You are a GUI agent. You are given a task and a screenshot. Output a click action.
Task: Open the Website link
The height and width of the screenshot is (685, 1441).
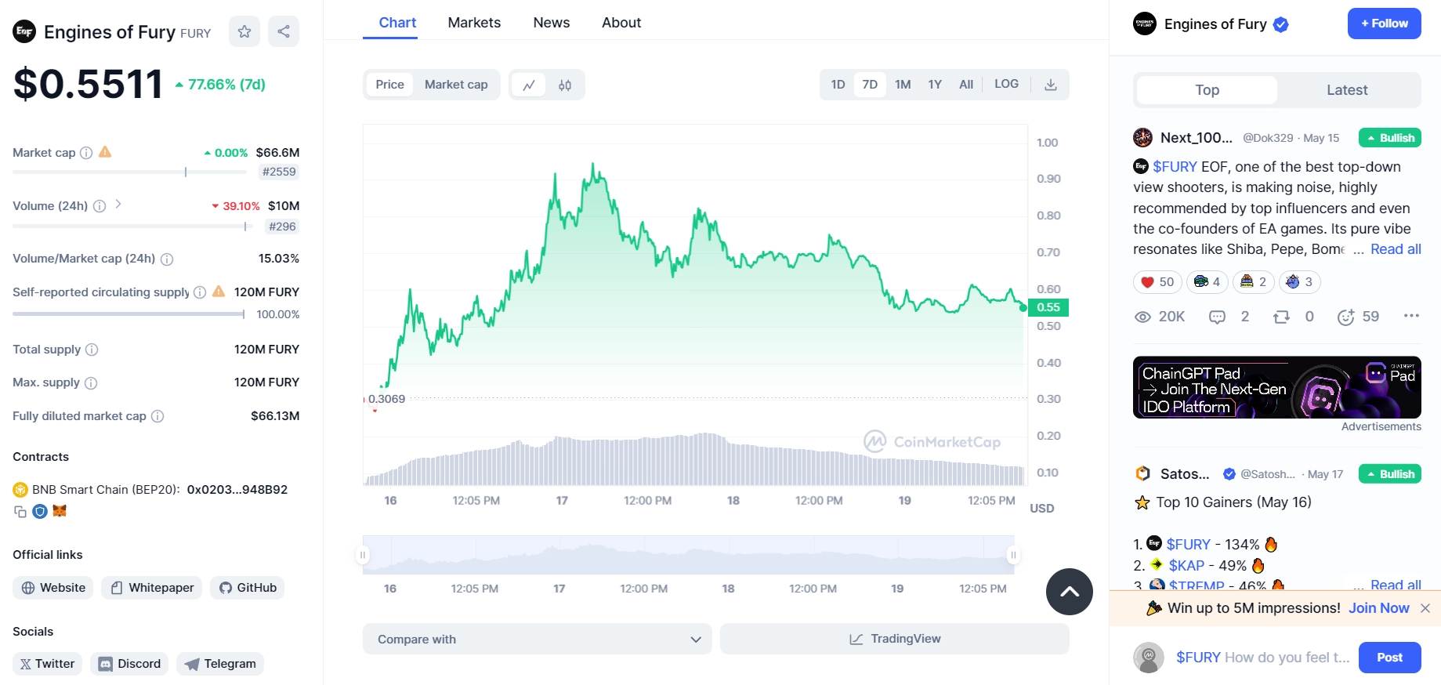tap(53, 588)
